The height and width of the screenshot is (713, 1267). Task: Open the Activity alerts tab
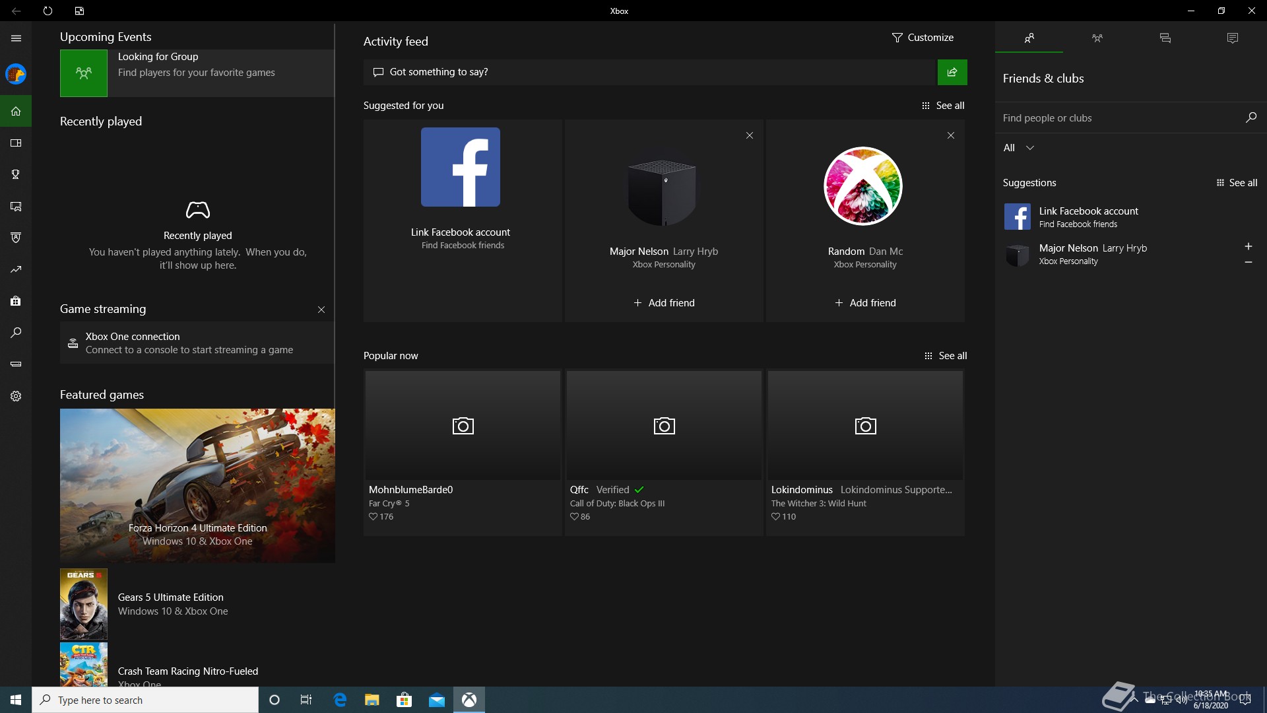[1232, 38]
